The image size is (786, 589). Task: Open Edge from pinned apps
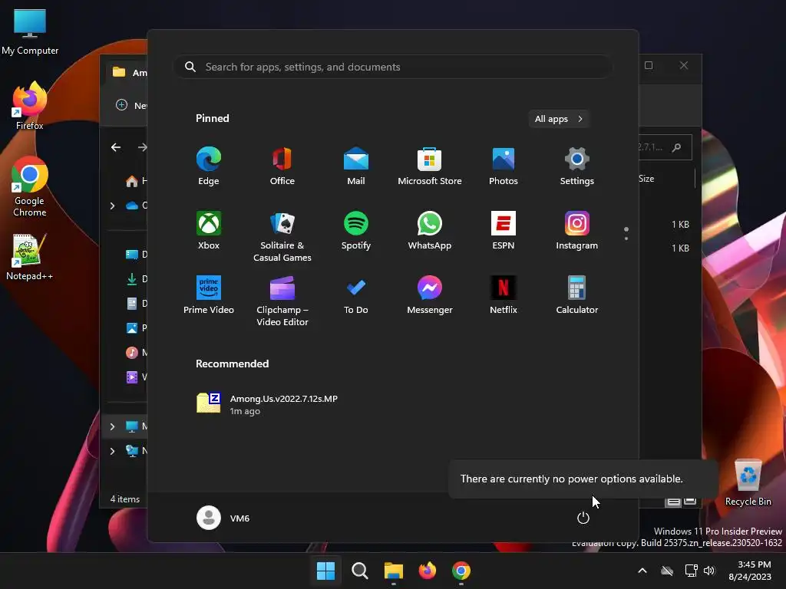click(x=209, y=166)
